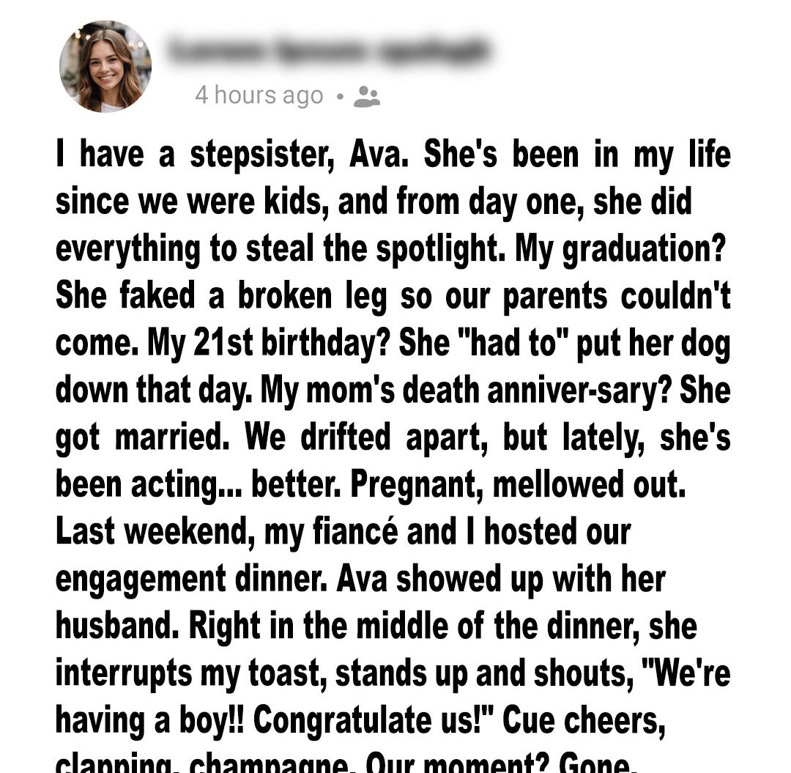This screenshot has height=773, width=791.
Task: Click the friends audience icon
Action: point(366,96)
